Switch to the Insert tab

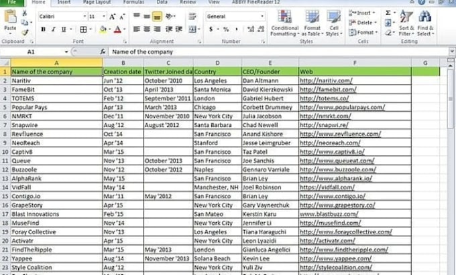64,2
